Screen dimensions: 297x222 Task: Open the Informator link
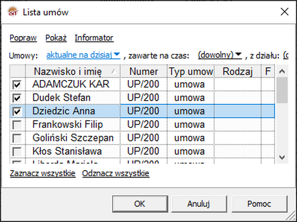click(x=94, y=38)
